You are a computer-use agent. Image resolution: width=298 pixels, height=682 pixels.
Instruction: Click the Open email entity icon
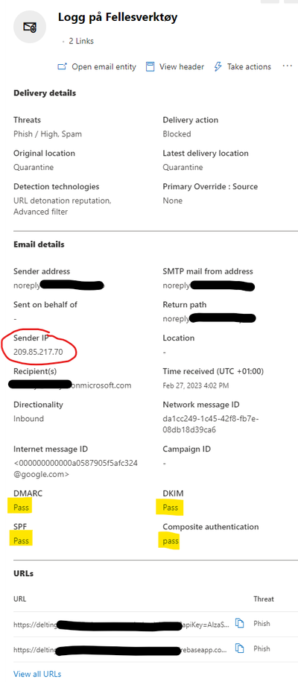coord(63,67)
